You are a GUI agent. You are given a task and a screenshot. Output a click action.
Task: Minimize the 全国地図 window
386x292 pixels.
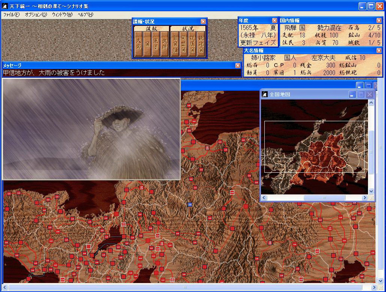click(x=352, y=95)
